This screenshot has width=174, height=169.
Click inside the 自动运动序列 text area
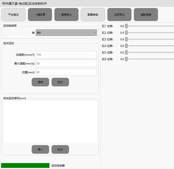click(x=50, y=122)
